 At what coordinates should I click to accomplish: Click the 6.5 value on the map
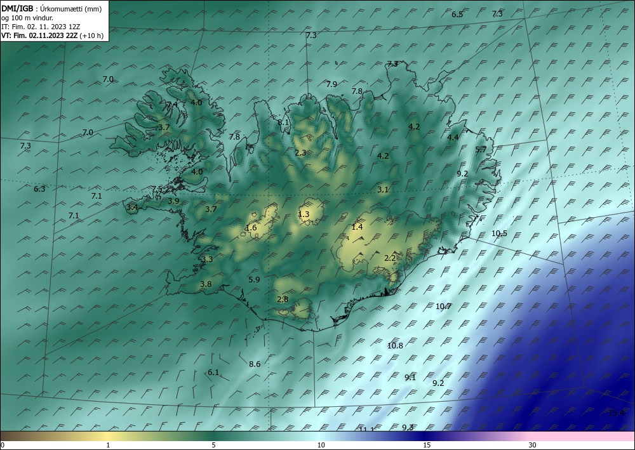tap(457, 15)
